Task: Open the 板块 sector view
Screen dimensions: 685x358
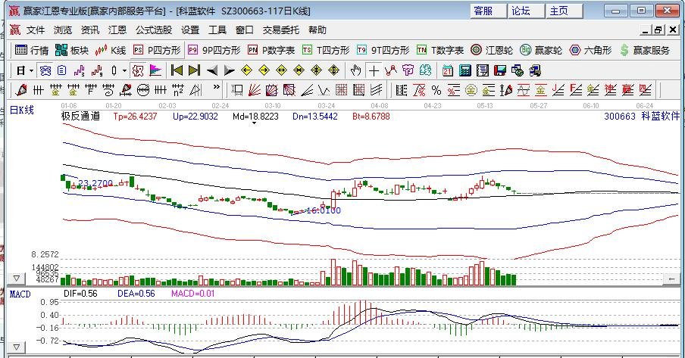Action: point(72,50)
